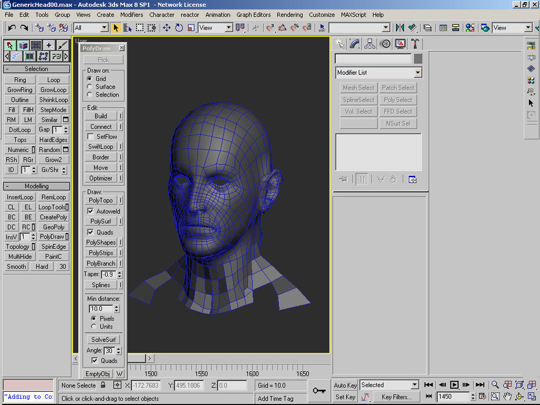Click the Undo arrow in toolbar
The height and width of the screenshot is (405, 540).
coord(12,27)
